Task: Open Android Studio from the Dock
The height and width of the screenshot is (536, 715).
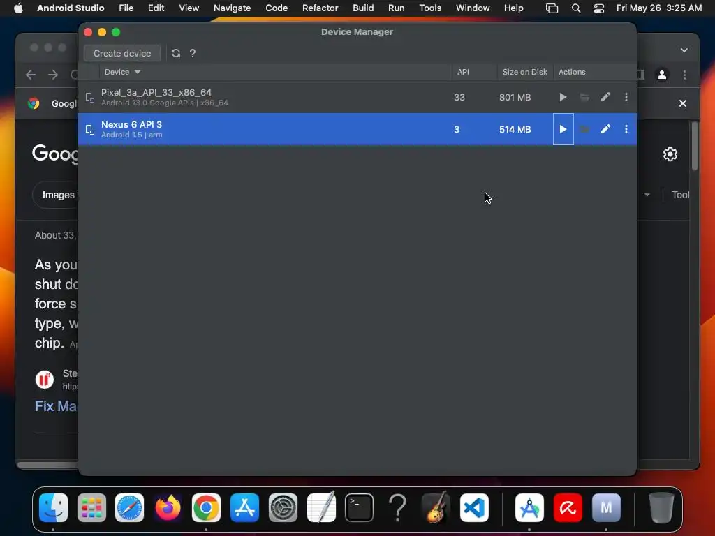Action: click(529, 507)
